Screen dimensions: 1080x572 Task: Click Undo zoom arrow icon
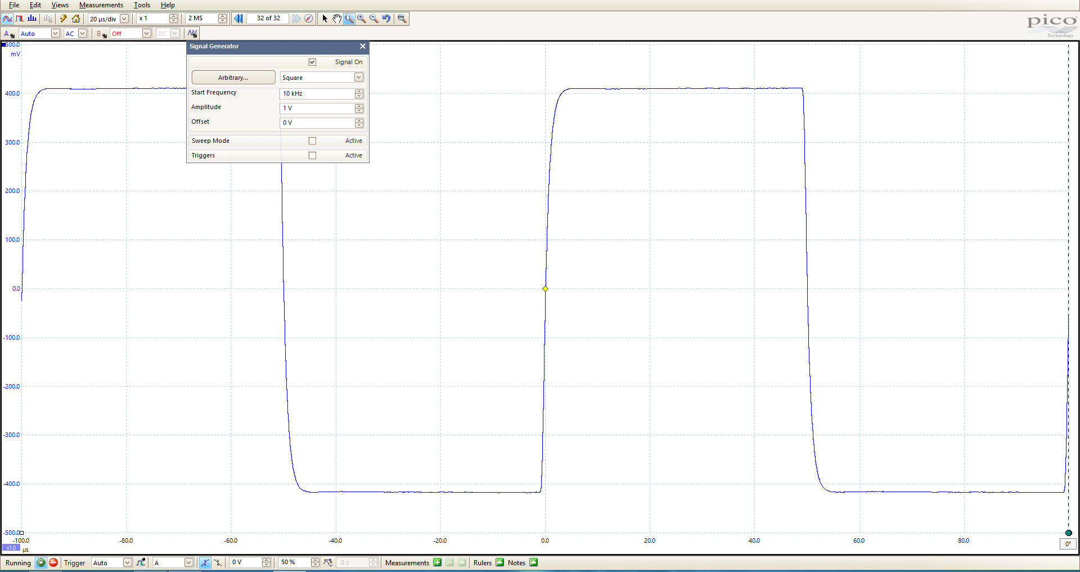[x=386, y=19]
